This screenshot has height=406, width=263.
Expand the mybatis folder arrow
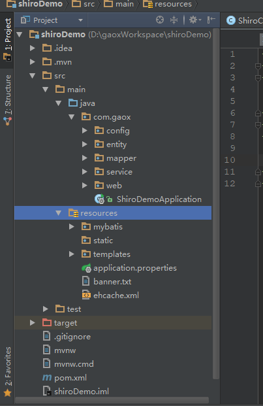(72, 227)
